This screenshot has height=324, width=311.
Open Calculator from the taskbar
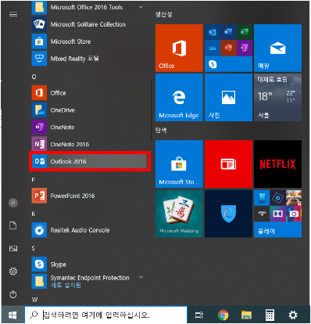[270, 315]
